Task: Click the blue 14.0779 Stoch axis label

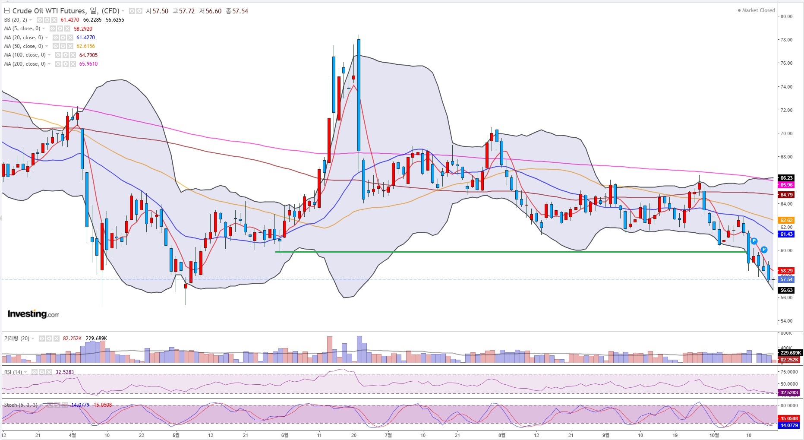Action: click(x=789, y=425)
